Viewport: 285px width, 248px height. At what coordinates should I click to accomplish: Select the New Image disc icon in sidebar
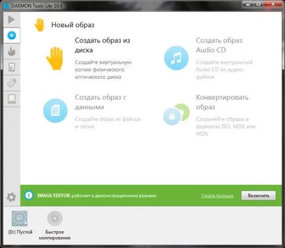coord(12,35)
